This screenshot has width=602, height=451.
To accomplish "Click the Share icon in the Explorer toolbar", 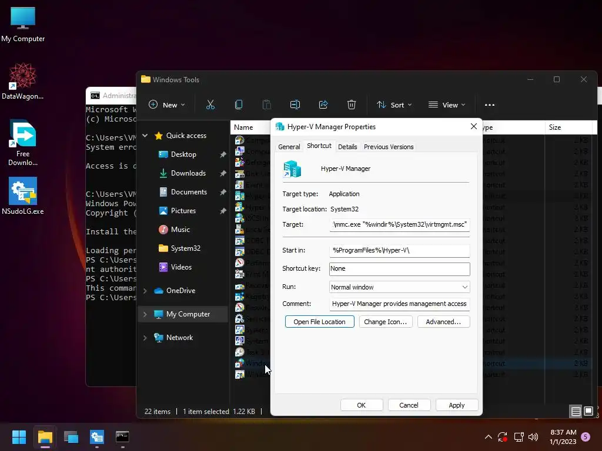I will tap(323, 105).
